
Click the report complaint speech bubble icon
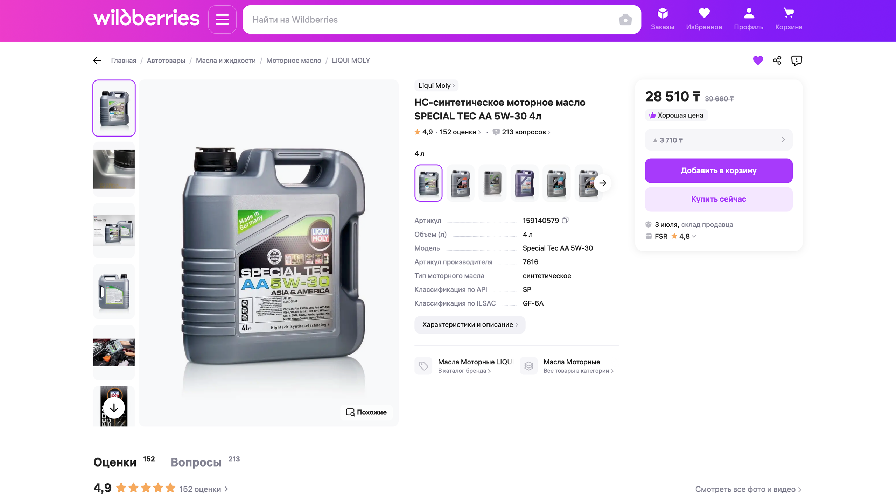(796, 61)
